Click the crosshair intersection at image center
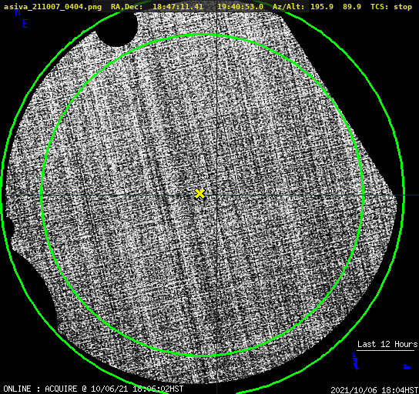419x394 pixels. tap(216, 195)
